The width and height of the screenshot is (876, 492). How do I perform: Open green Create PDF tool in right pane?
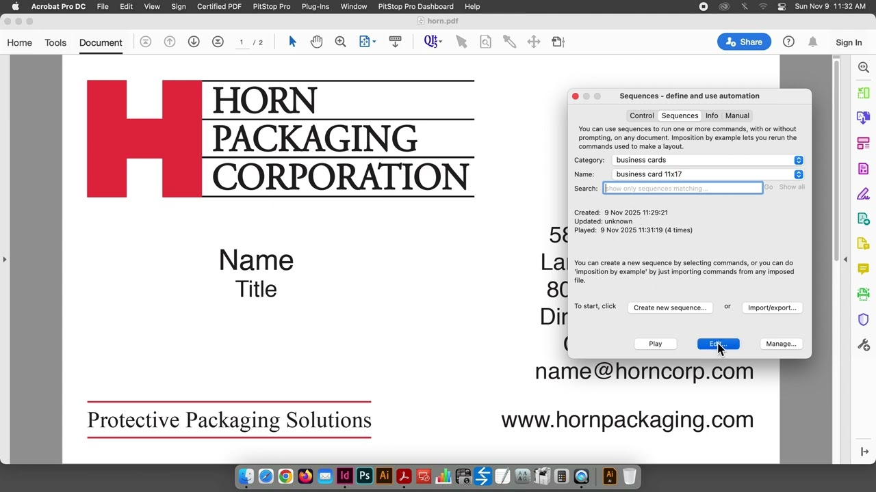(864, 93)
